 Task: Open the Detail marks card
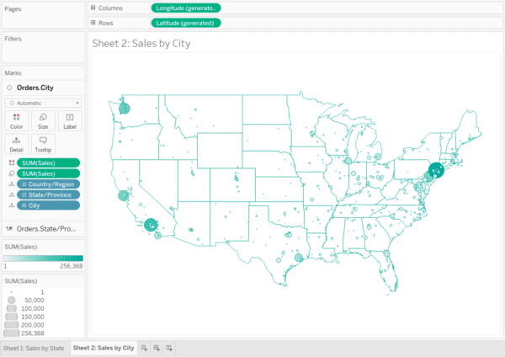(16, 144)
